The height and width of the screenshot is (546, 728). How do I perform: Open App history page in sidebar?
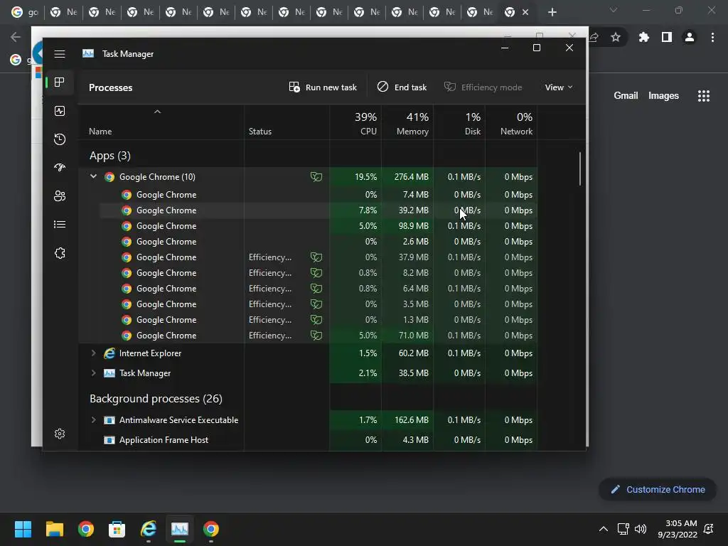(60, 139)
